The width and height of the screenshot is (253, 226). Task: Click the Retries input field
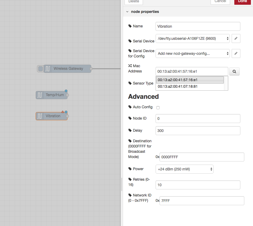[198, 185]
